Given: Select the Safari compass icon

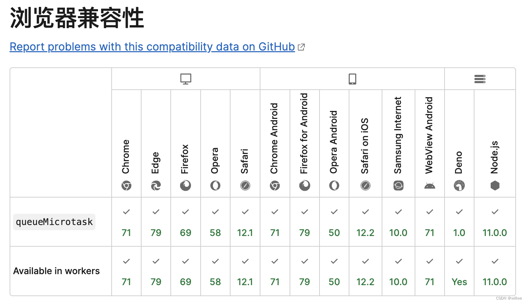Looking at the screenshot, I should tap(245, 186).
